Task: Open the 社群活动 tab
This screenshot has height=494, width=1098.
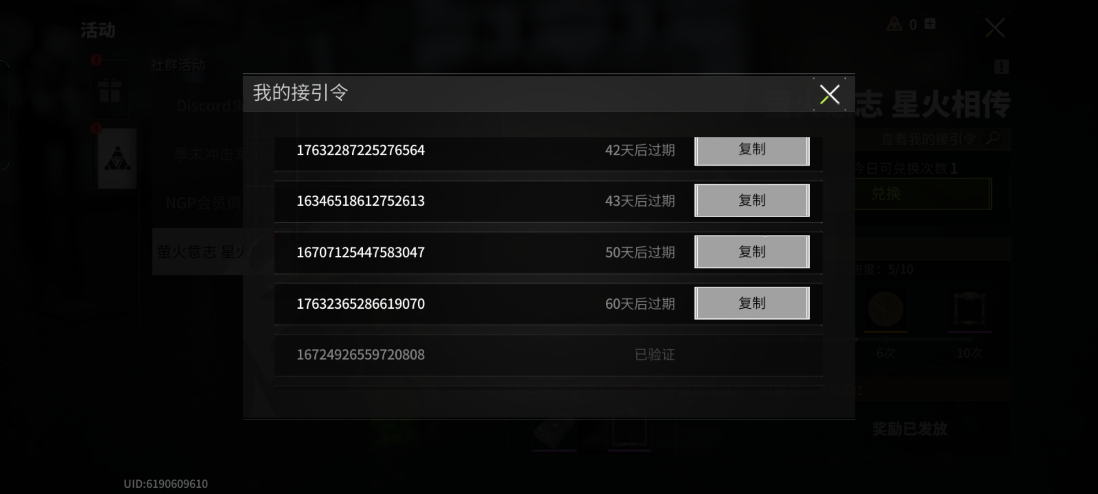Action: [178, 65]
